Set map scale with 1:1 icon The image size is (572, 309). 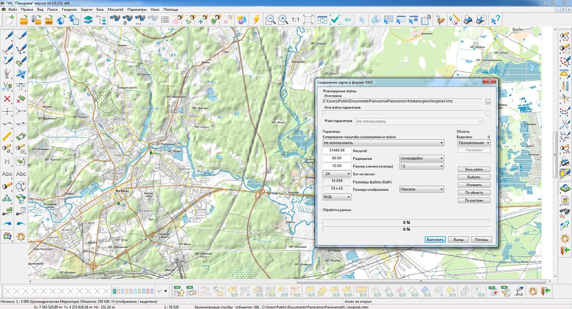295,19
